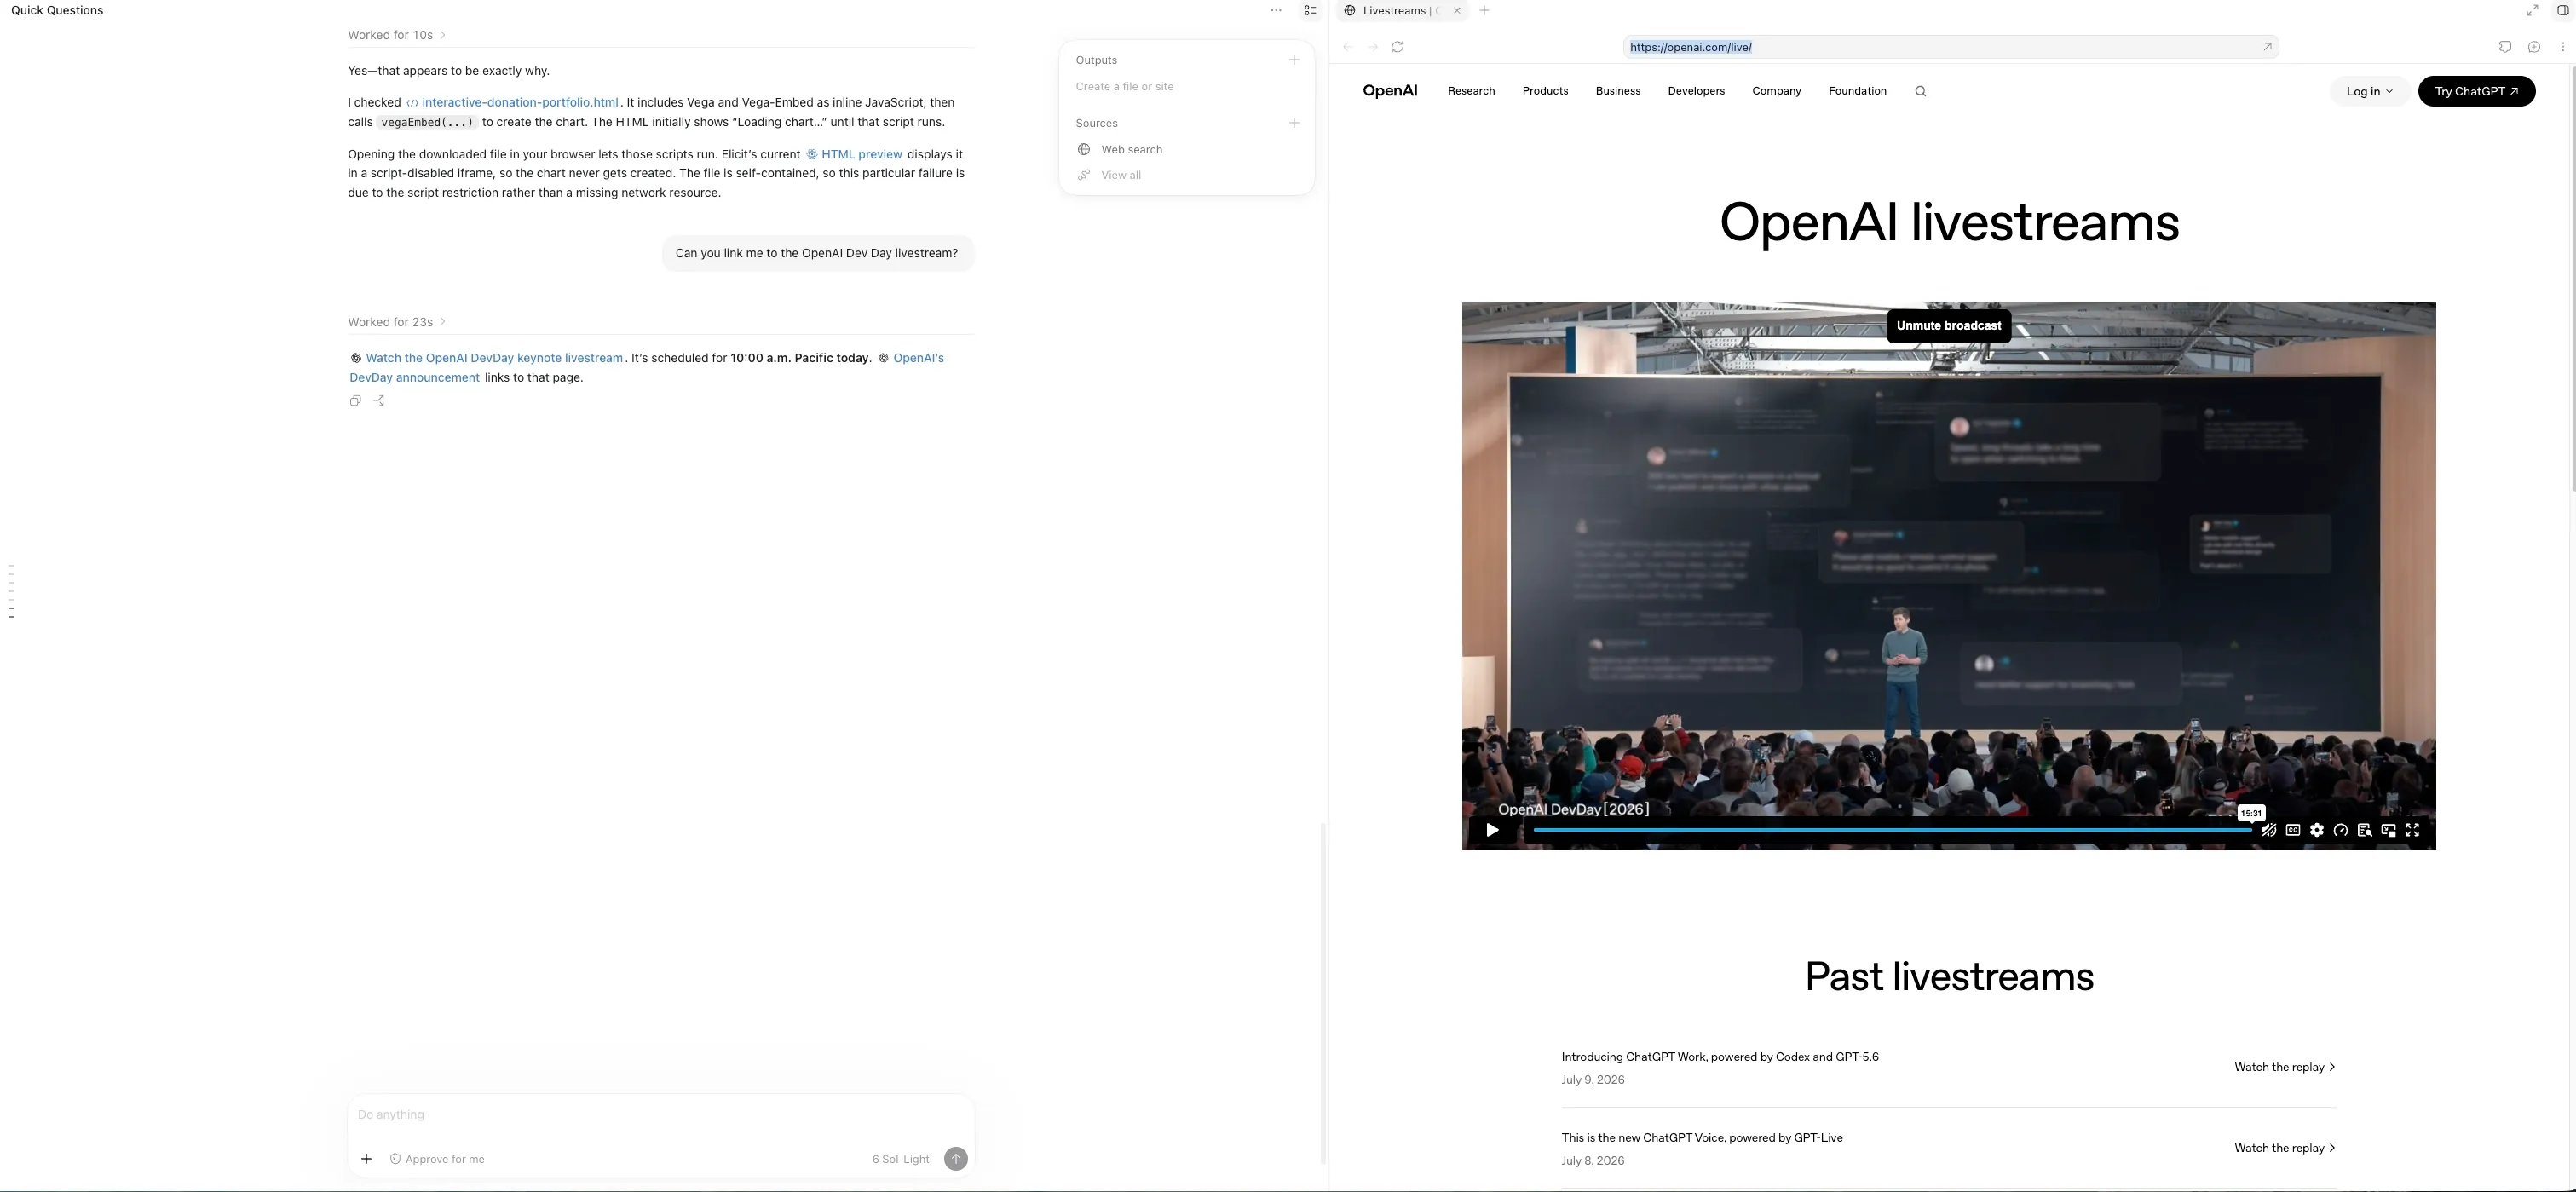Toggle 'Approve for me' option
Image resolution: width=2576 pixels, height=1192 pixels.
437,1159
